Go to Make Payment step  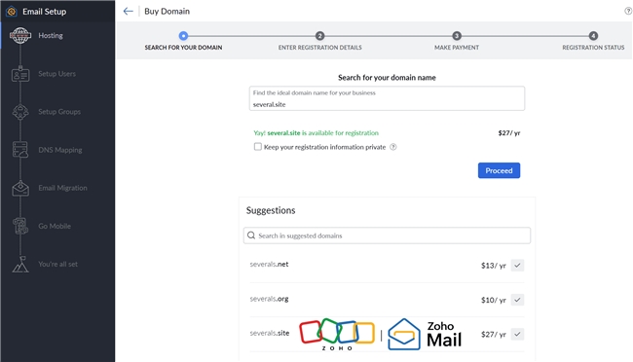(x=457, y=36)
